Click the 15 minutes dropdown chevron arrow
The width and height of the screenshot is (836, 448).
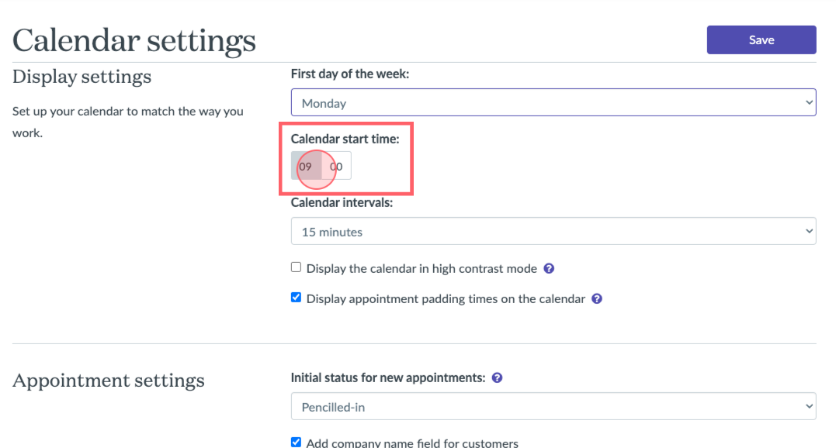tap(809, 232)
